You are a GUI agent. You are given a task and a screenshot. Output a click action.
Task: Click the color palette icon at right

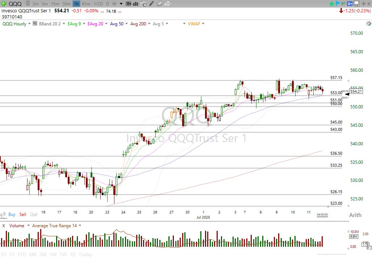coord(369,24)
